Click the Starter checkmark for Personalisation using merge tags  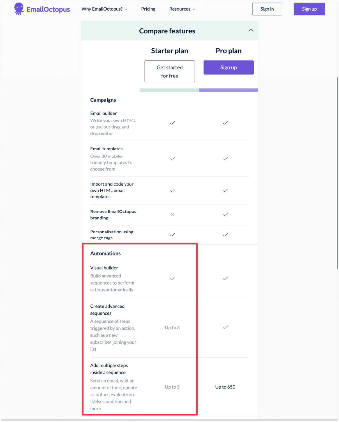(172, 235)
